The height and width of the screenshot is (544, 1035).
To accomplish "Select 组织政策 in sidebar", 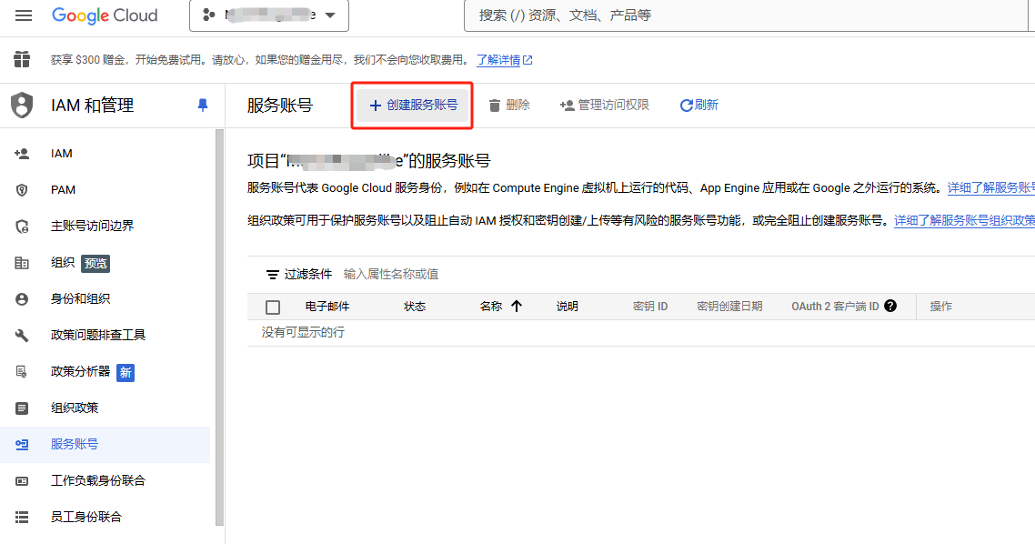I will click(x=106, y=408).
